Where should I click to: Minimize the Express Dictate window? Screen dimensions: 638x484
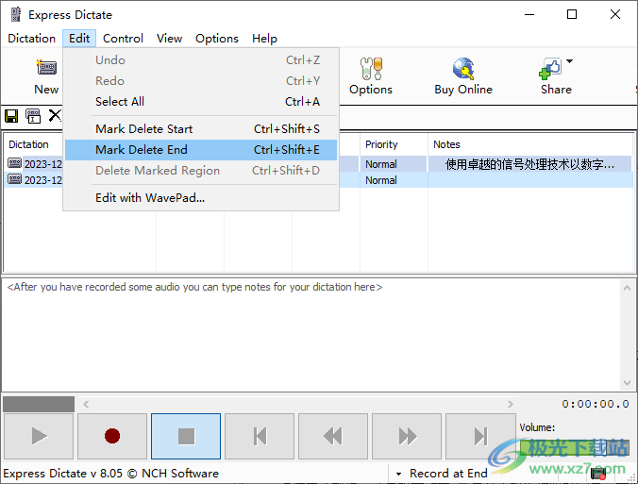[x=529, y=15]
